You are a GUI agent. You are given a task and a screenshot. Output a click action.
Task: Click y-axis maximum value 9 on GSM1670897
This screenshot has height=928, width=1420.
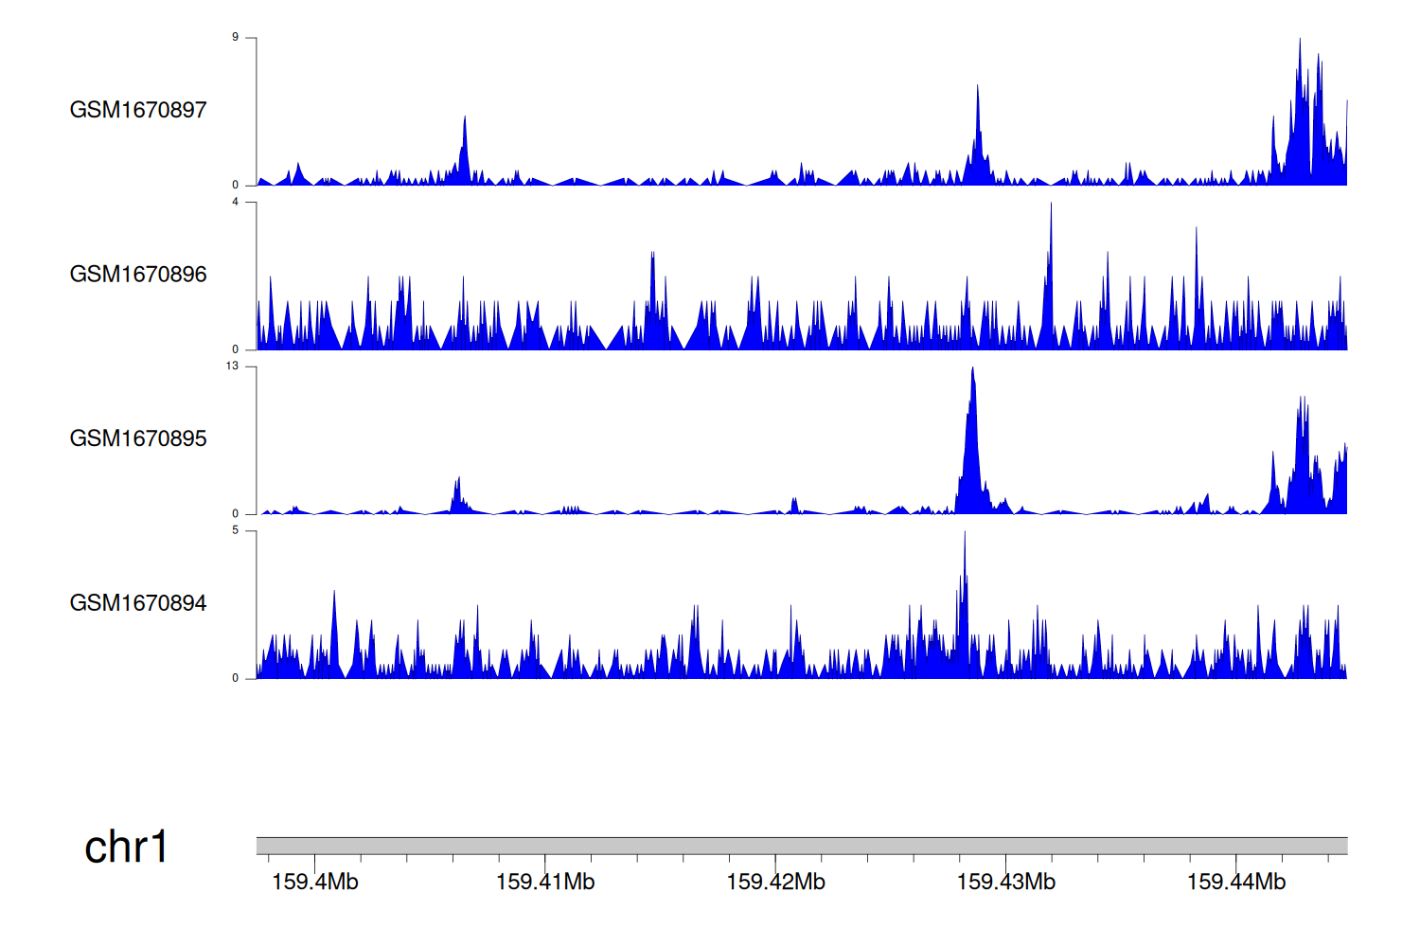236,38
